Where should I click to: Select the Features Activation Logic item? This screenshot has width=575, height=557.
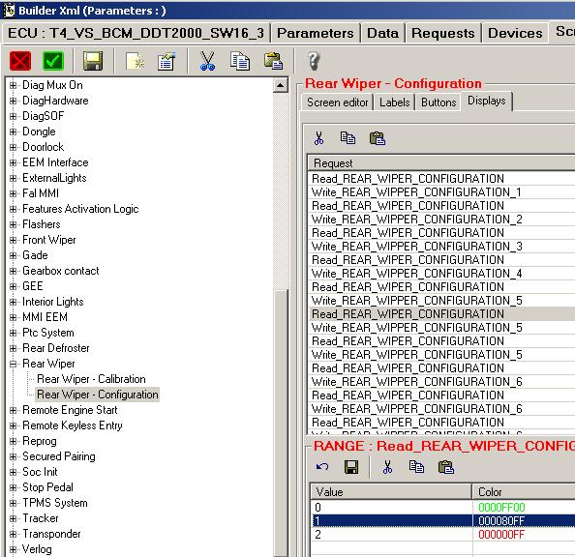pos(80,209)
